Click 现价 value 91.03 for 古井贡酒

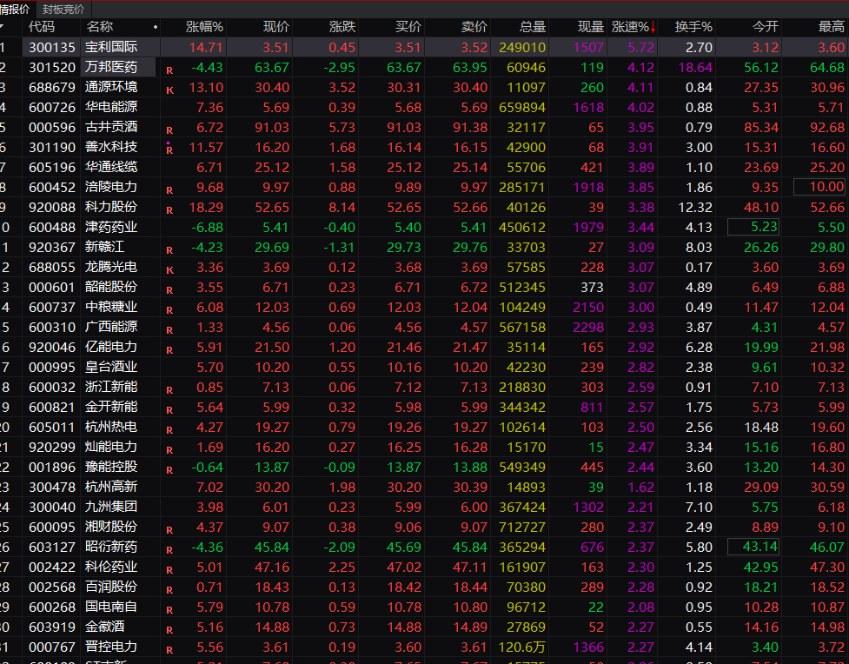click(272, 127)
